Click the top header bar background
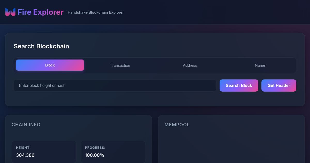Image resolution: width=310 pixels, height=163 pixels. click(207, 12)
